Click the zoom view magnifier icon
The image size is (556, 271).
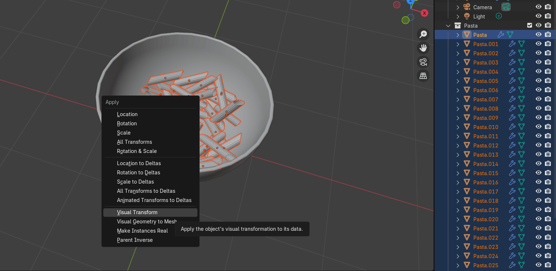coord(423,34)
